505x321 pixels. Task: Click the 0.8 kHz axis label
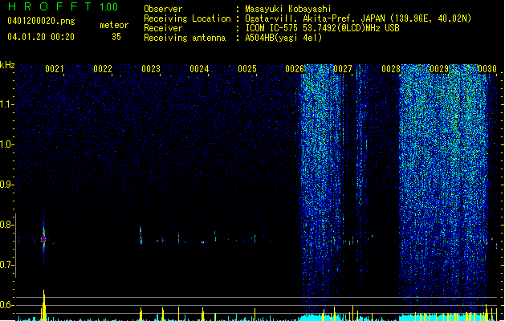[7, 225]
